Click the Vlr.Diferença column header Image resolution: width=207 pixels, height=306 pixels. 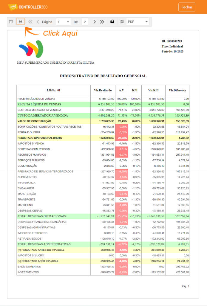[177, 90]
